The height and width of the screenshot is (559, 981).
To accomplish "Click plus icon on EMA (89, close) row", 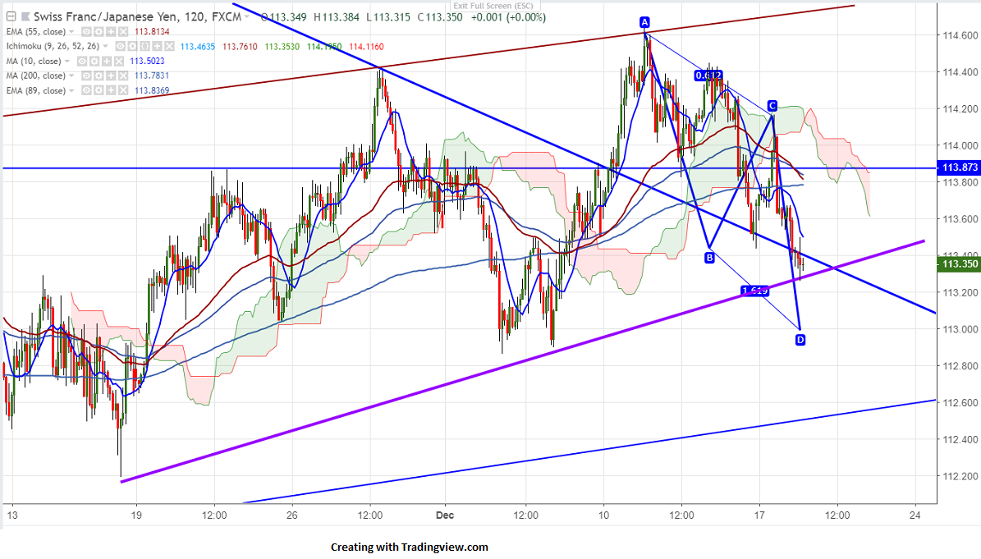I will coord(111,90).
